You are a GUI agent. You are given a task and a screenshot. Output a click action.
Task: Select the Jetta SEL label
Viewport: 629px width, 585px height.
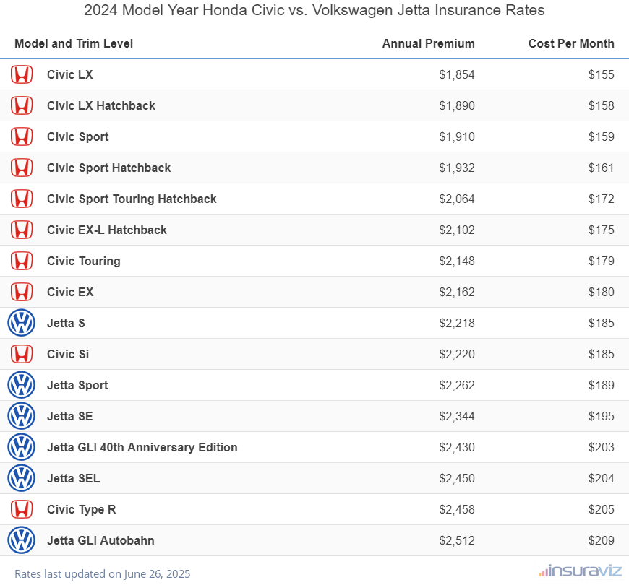pyautogui.click(x=74, y=478)
